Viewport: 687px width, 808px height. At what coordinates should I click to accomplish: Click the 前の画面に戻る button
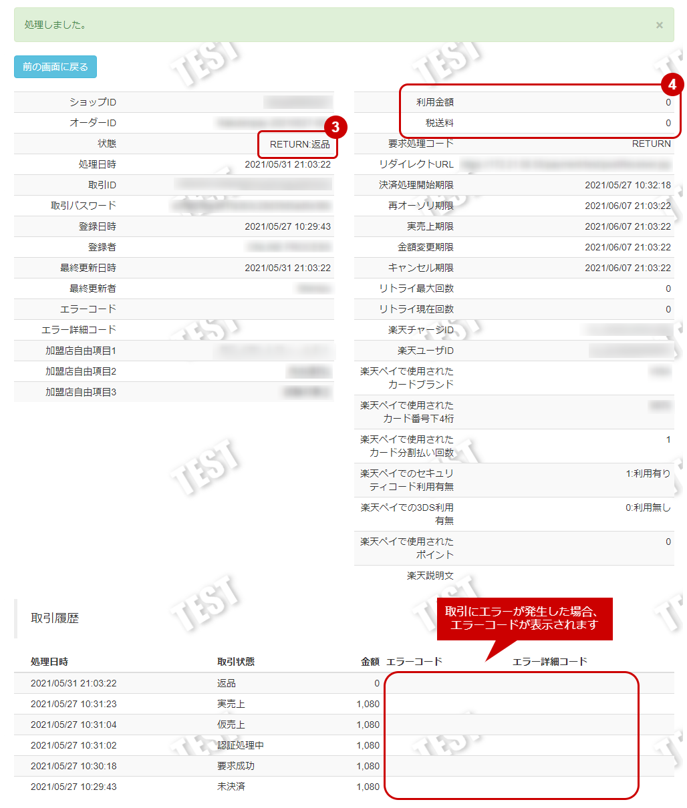55,67
